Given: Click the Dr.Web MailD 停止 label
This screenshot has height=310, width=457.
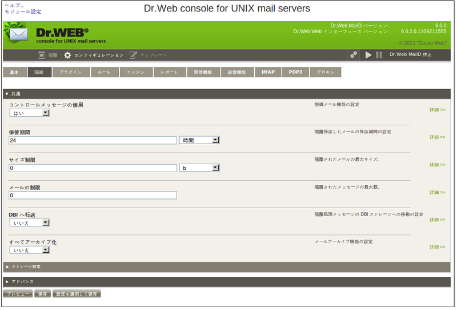Looking at the screenshot, I should click(x=410, y=54).
